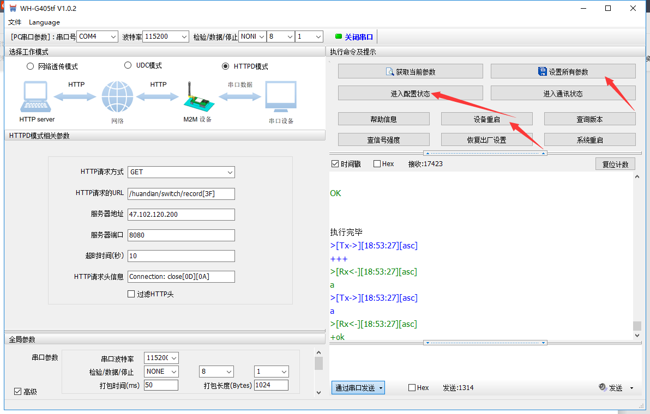
Task: Click the serial device monitor icon
Action: tap(281, 98)
